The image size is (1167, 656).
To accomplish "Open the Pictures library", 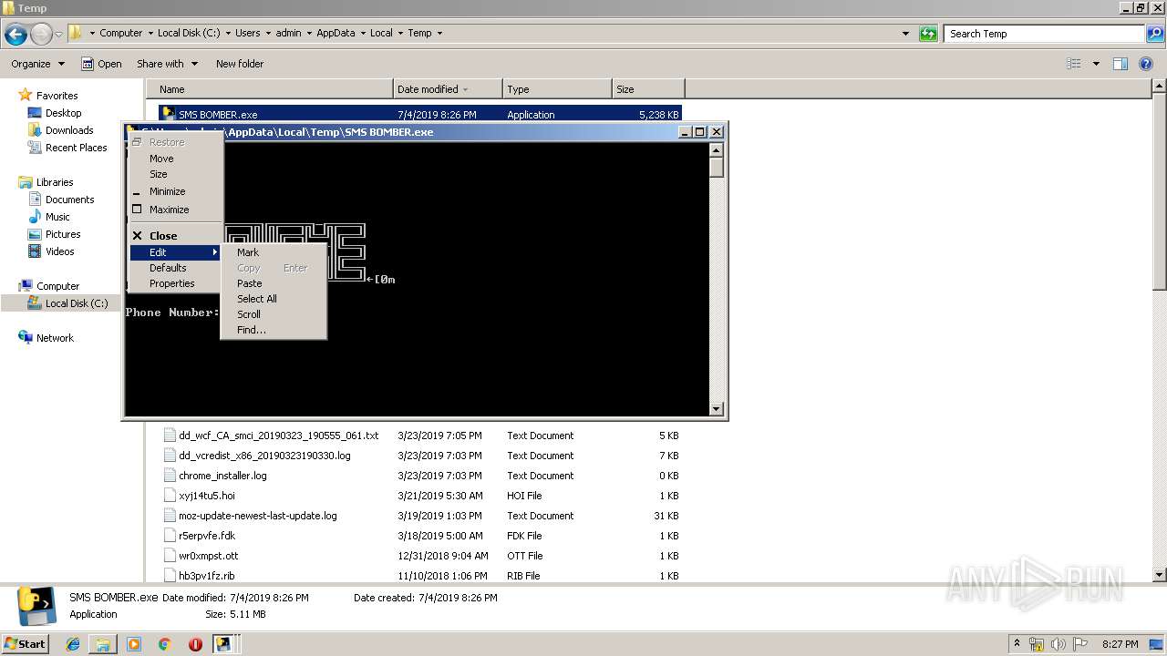I will [x=63, y=234].
